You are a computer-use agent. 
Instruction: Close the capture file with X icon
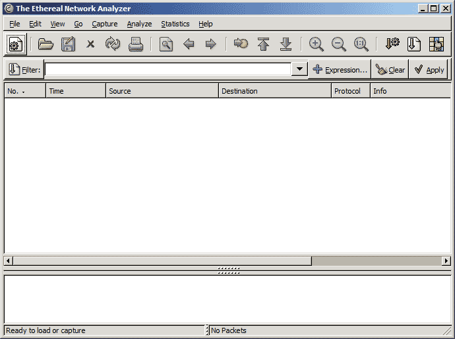coord(90,44)
